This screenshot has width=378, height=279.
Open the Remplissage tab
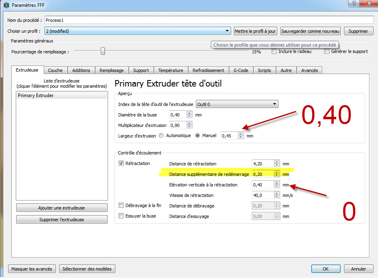112,70
